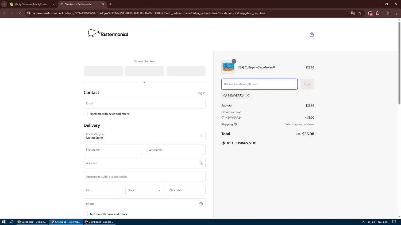Open extension icon with 14 badge
Screen dimensions: 401x225
tap(370, 13)
